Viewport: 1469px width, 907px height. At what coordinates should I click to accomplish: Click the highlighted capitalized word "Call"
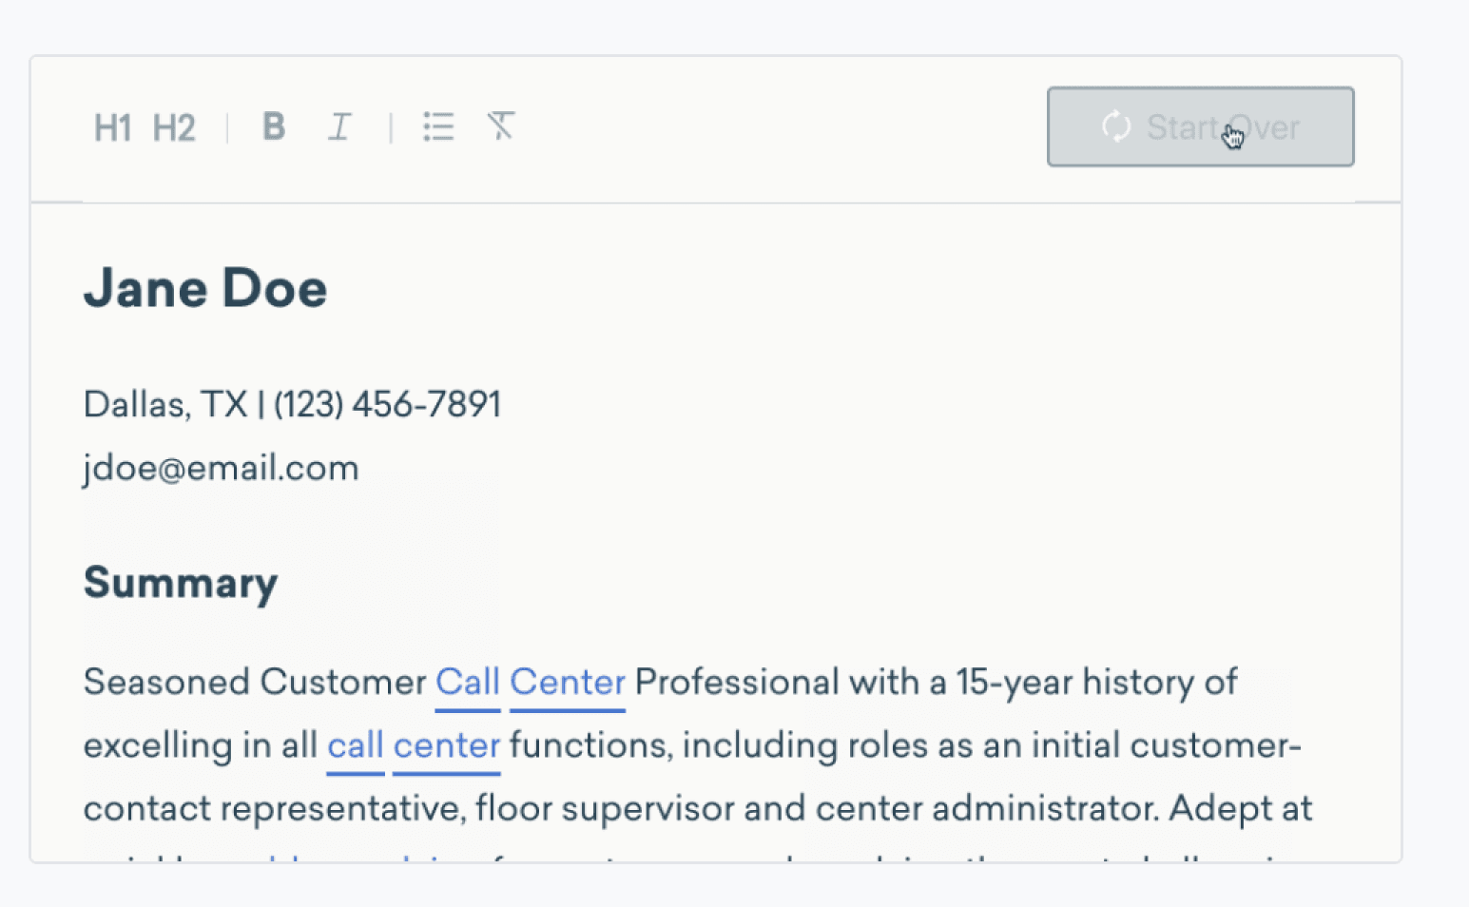[468, 683]
